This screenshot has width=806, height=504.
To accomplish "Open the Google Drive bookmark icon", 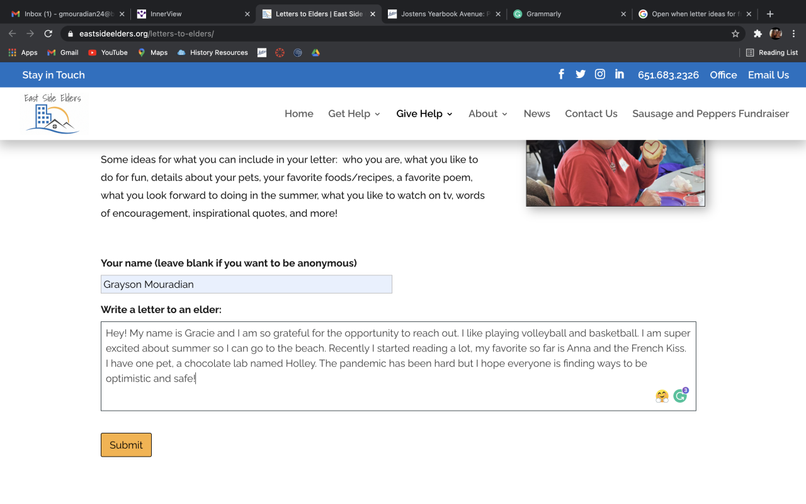I will point(315,52).
